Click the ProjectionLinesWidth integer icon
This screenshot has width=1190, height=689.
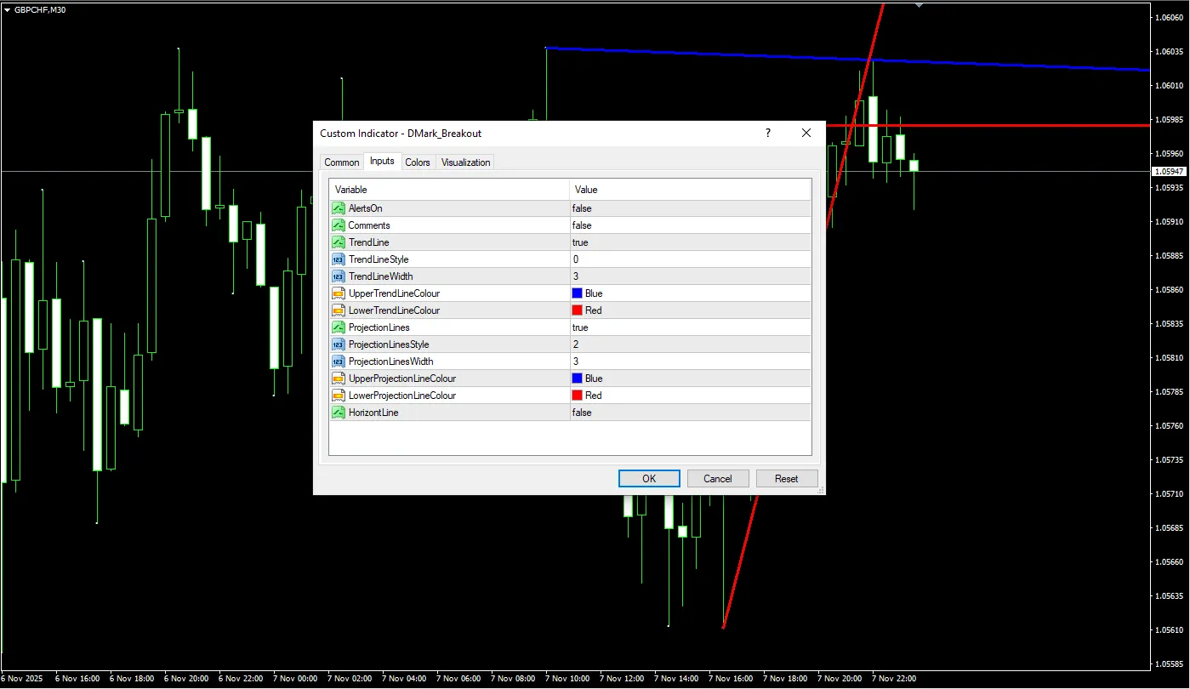[338, 362]
